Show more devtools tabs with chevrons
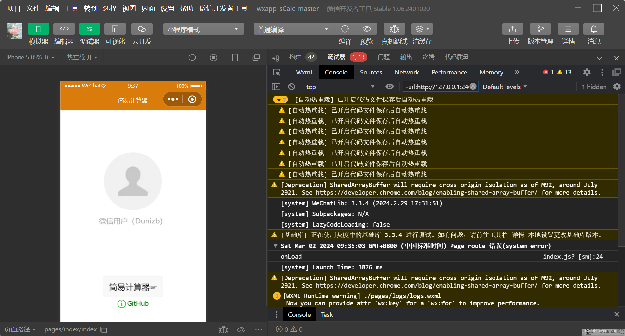This screenshot has width=625, height=336. pos(517,72)
